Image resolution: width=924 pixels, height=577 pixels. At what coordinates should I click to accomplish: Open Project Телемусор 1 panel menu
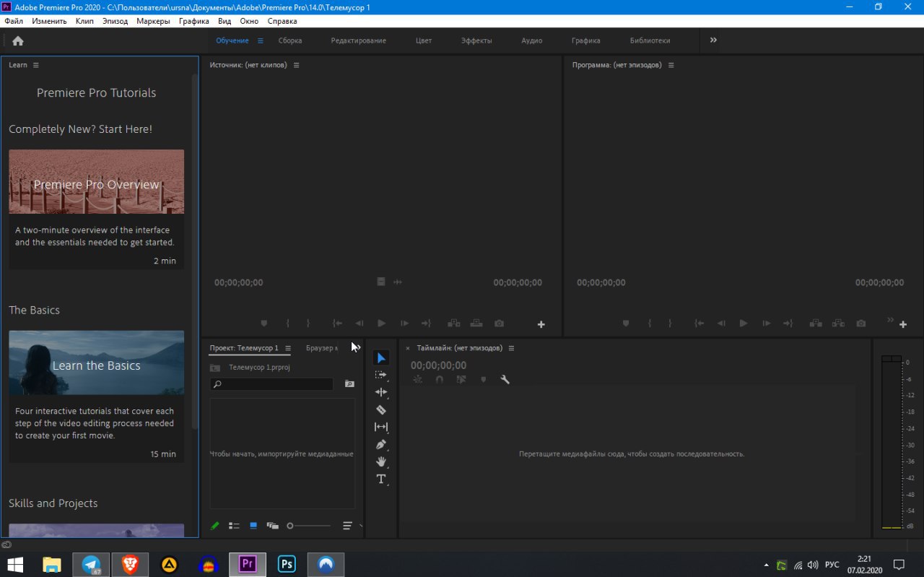288,348
